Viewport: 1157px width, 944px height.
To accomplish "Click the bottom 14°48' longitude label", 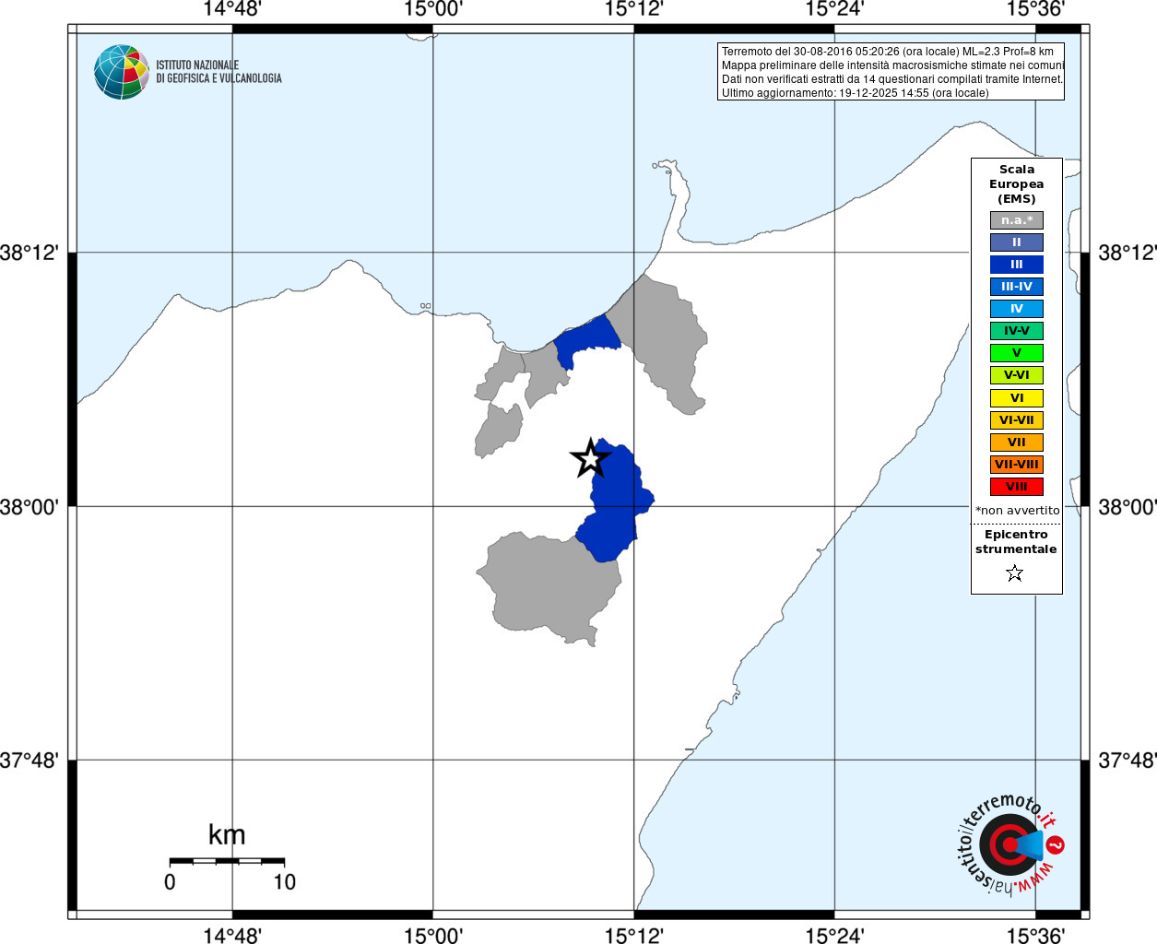I will click(232, 935).
